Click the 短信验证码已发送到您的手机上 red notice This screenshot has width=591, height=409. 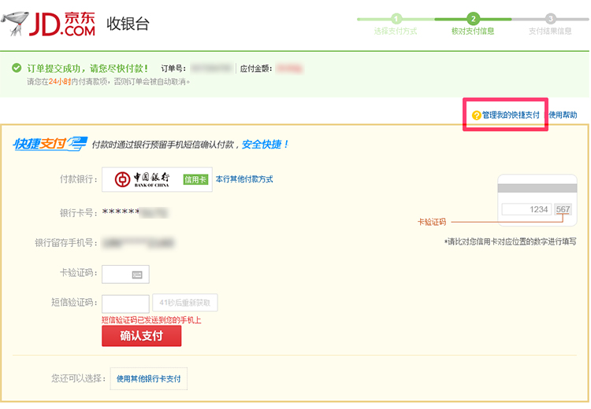click(151, 320)
